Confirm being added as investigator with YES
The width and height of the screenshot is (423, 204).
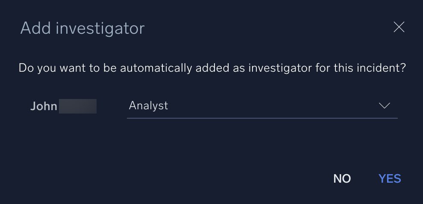click(x=390, y=178)
